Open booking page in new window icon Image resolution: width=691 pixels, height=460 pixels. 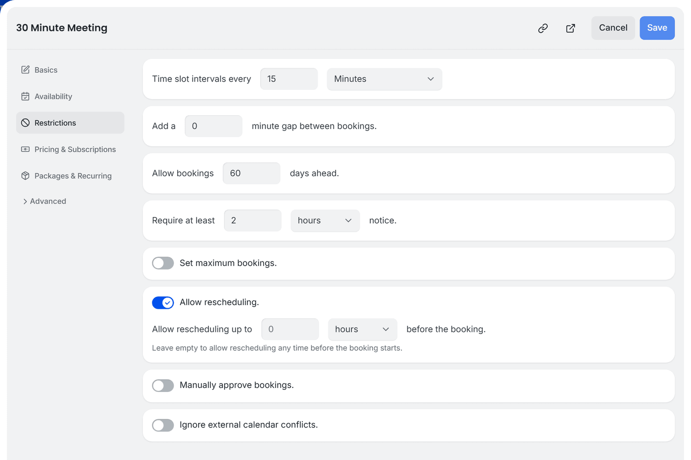[571, 28]
